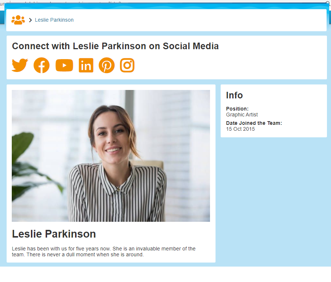Click the Connect on Social Media heading
The image size is (331, 282).
[x=115, y=46]
